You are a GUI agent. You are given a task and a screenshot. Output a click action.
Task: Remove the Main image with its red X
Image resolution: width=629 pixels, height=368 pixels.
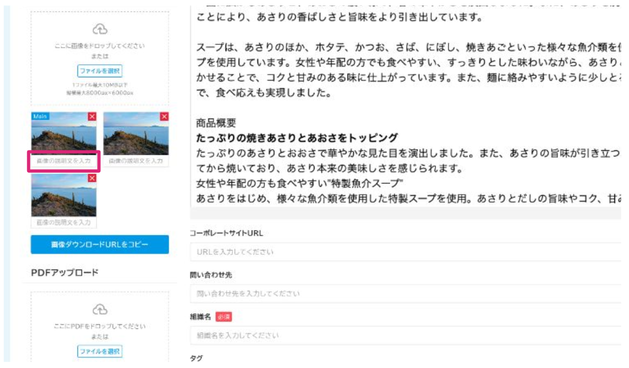click(92, 116)
